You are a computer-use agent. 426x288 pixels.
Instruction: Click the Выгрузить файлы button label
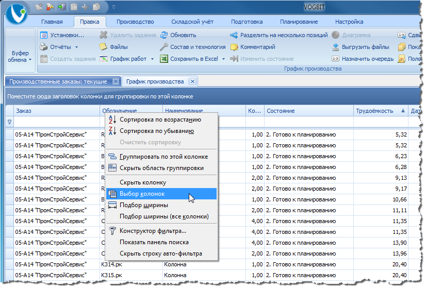(x=366, y=47)
